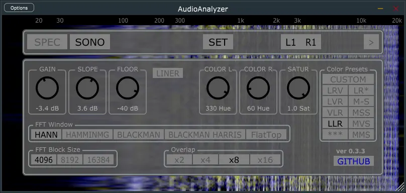Viewport: 406px width, 193px height.
Task: Close the AudioAnalyzer window
Action: point(396,9)
